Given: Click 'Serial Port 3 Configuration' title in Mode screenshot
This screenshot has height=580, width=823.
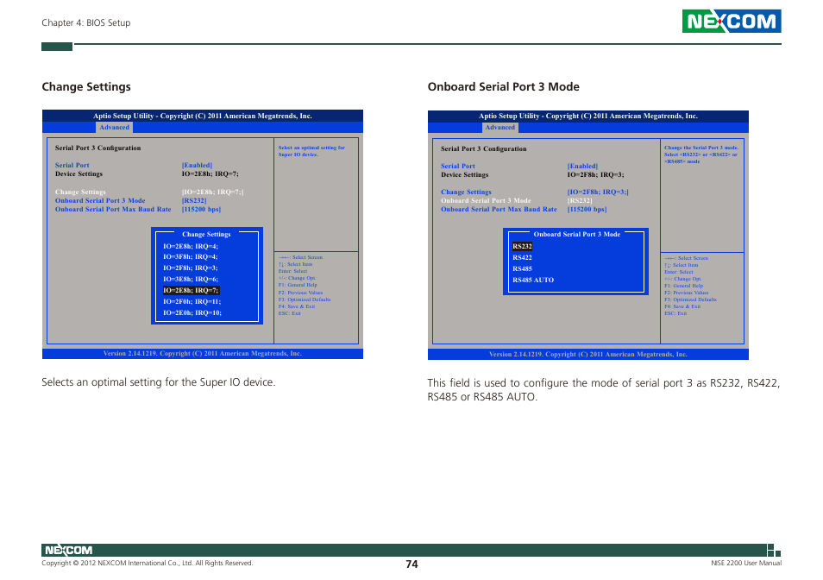Looking at the screenshot, I should click(483, 149).
